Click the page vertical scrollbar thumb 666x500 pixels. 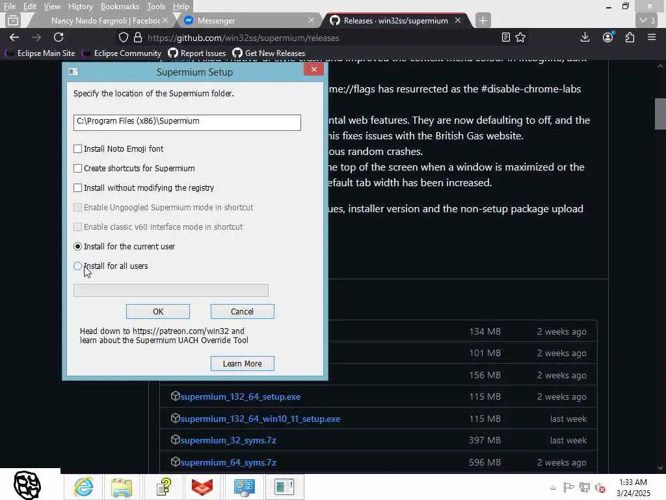660,113
